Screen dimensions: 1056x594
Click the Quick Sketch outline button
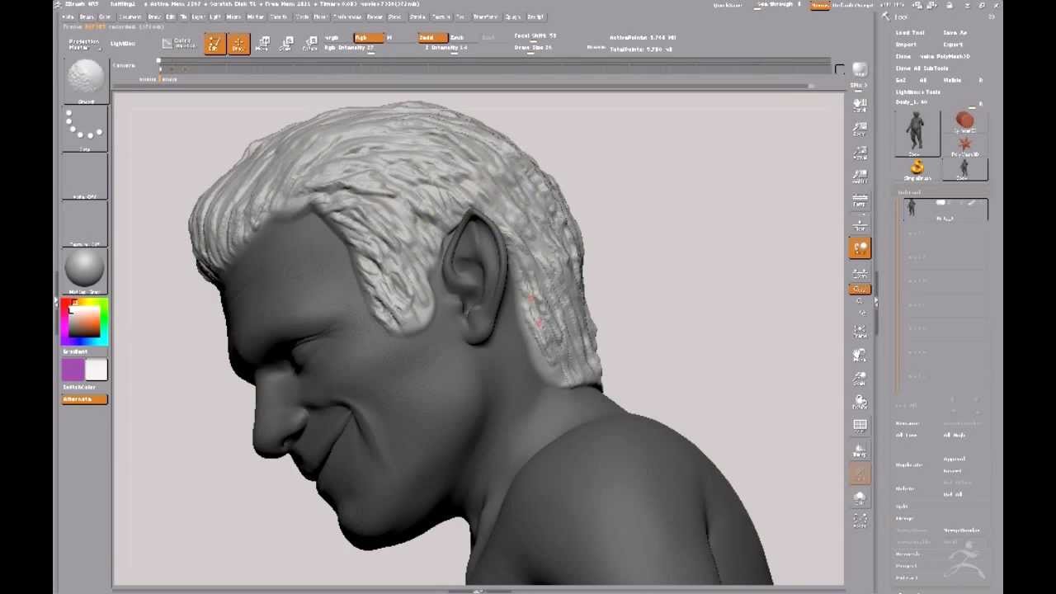click(181, 43)
